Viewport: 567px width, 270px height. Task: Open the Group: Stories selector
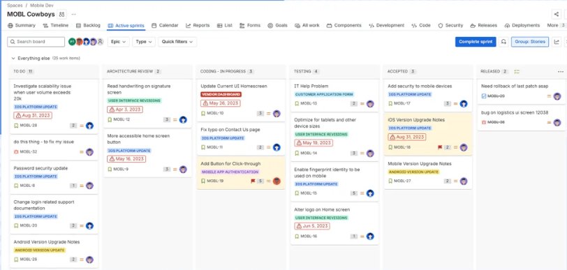coord(530,42)
